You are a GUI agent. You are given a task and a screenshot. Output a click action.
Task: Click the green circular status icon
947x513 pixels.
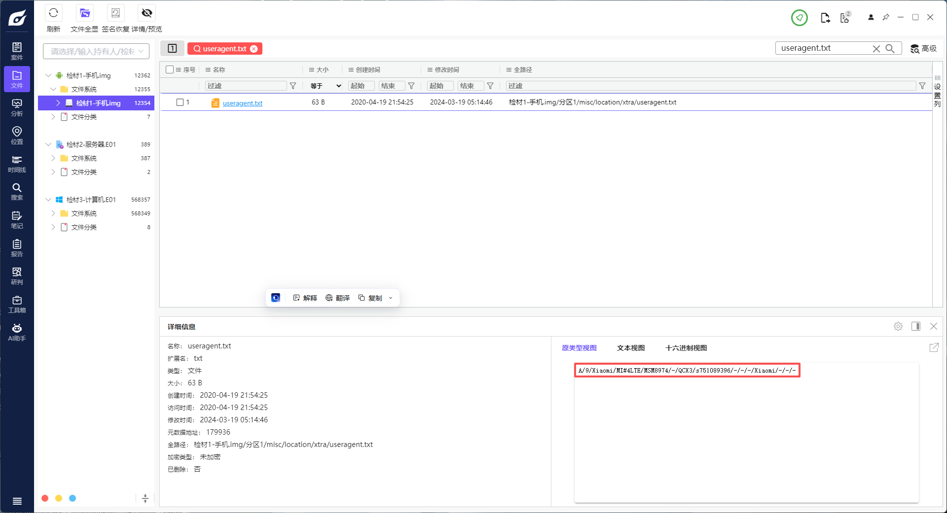pos(799,18)
